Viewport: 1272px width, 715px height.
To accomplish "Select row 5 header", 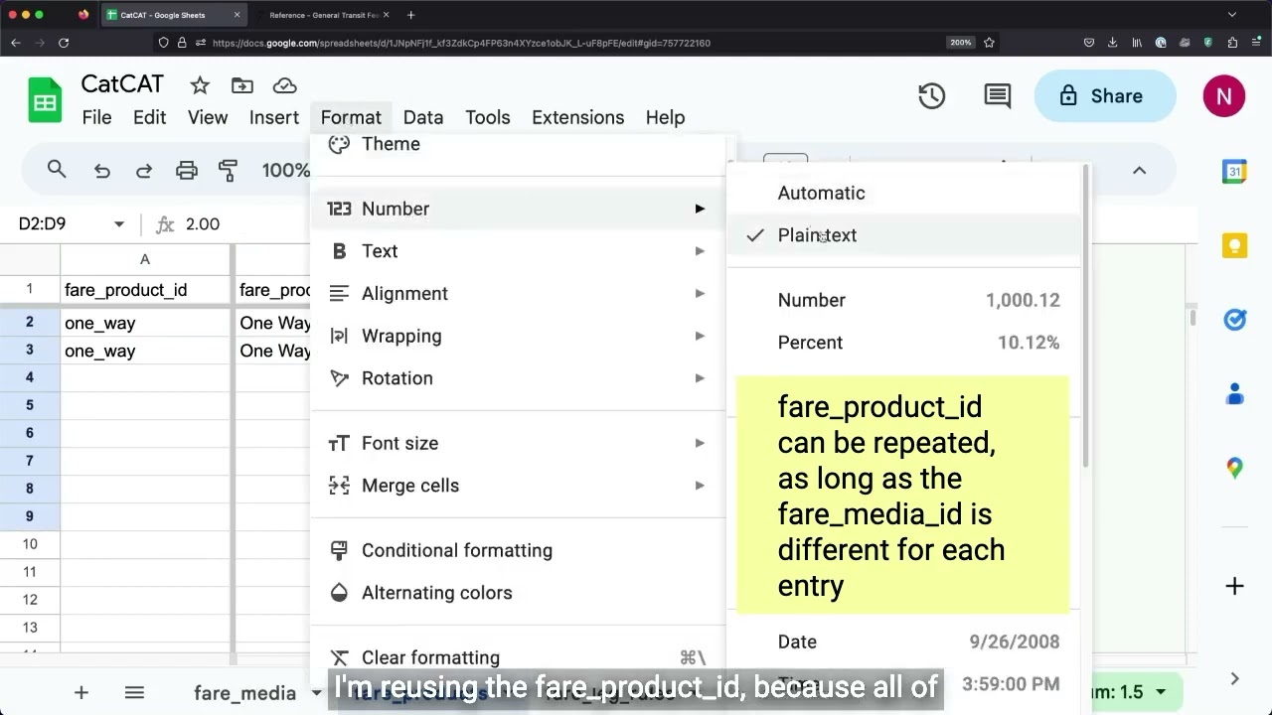I will pyautogui.click(x=30, y=405).
